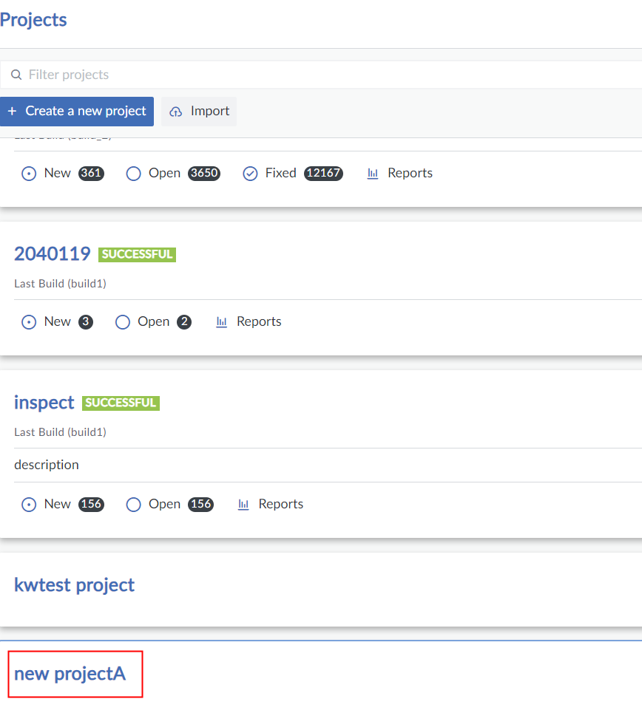Image resolution: width=642 pixels, height=713 pixels.
Task: Open the 2040119 project
Action: 52,254
